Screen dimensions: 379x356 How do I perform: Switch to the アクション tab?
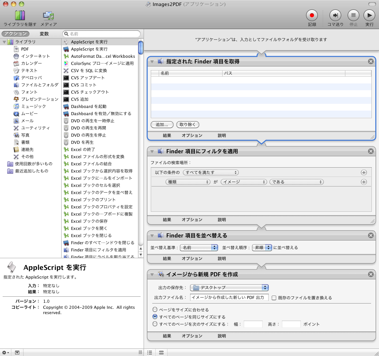[x=15, y=34]
